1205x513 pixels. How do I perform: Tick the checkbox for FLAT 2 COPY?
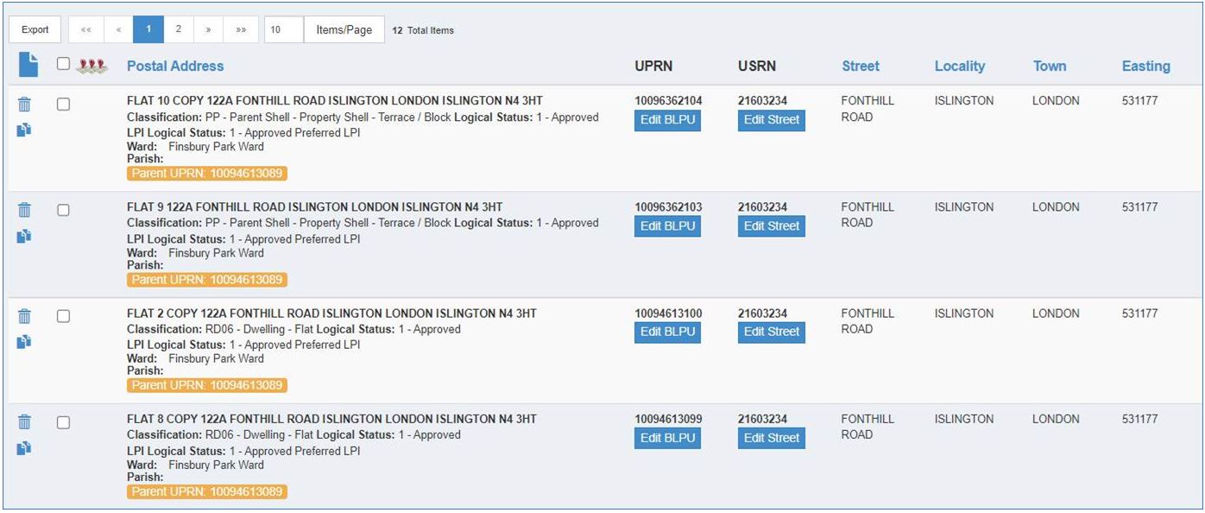coord(63,316)
